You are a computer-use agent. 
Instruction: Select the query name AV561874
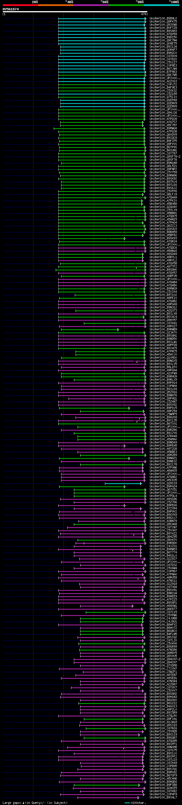coord(11,9)
